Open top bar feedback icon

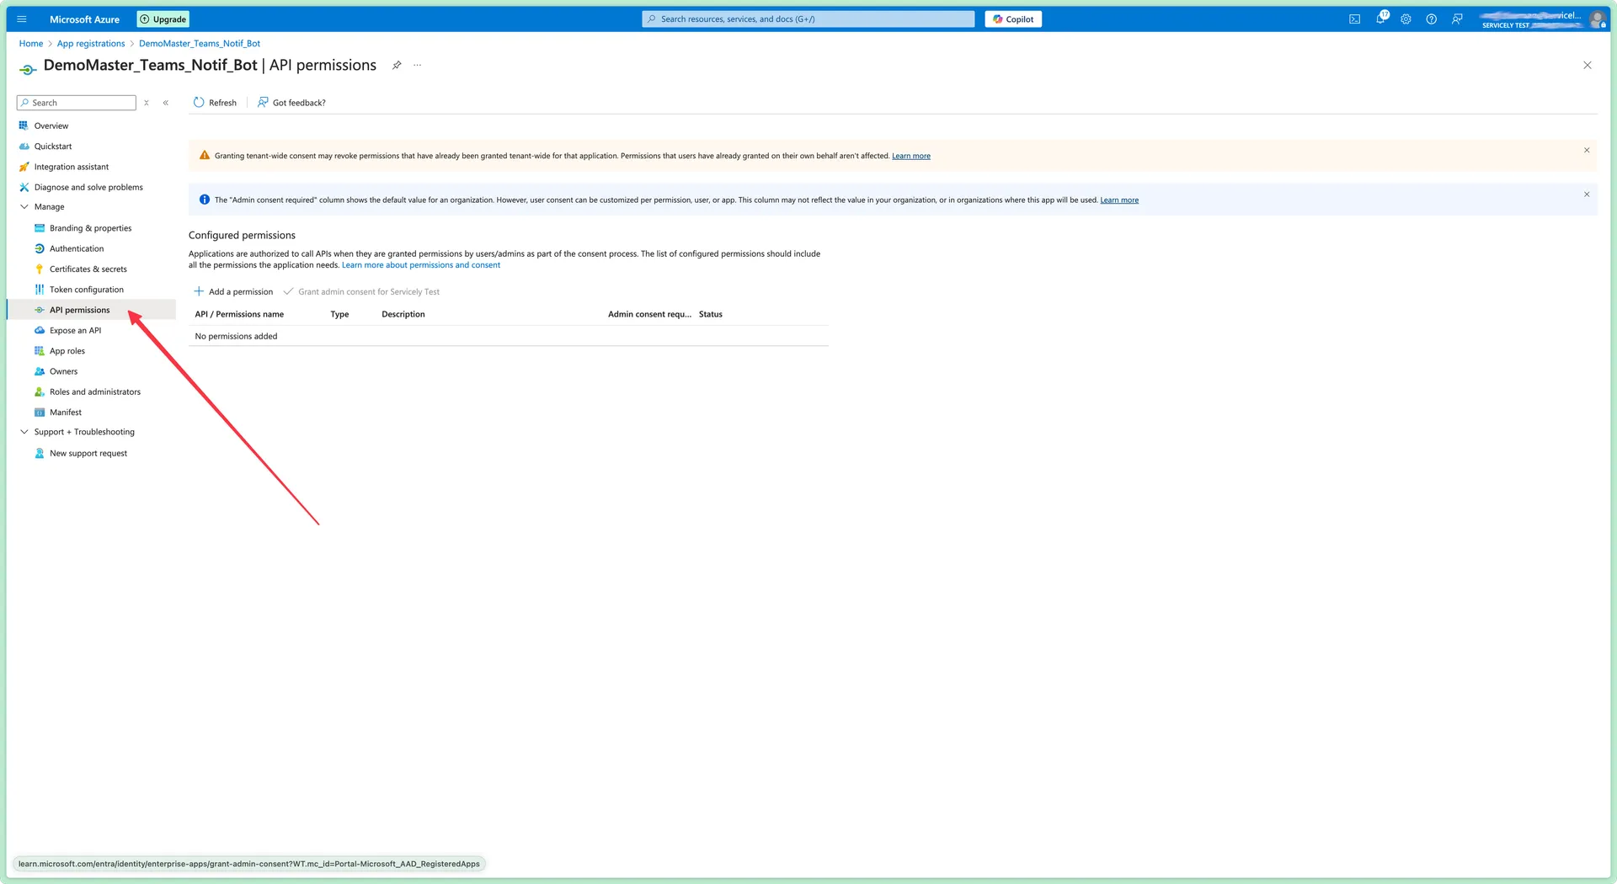point(1457,19)
